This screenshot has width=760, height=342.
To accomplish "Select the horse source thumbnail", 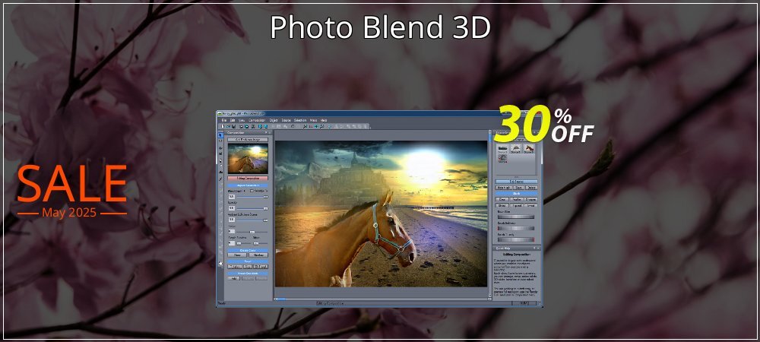I will (x=529, y=147).
